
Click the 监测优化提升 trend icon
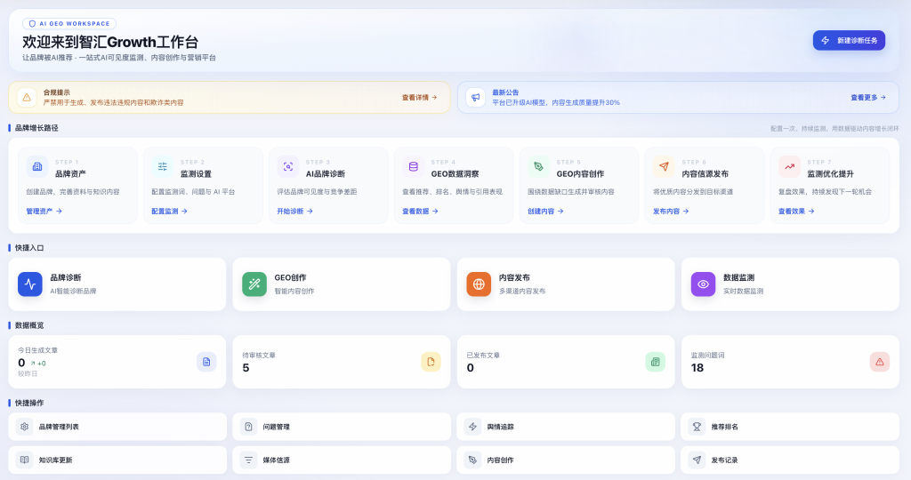[790, 167]
